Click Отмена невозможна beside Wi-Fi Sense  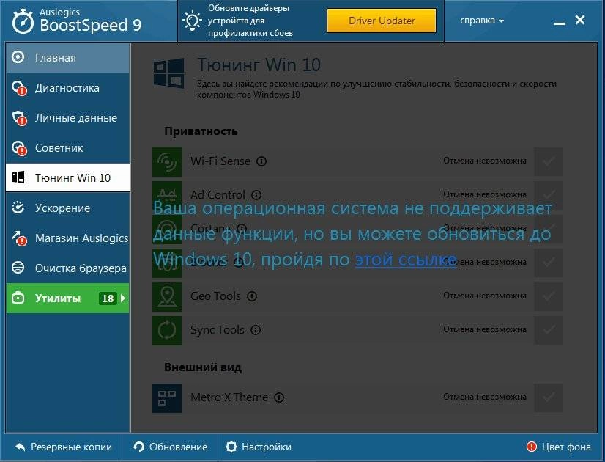coord(485,161)
